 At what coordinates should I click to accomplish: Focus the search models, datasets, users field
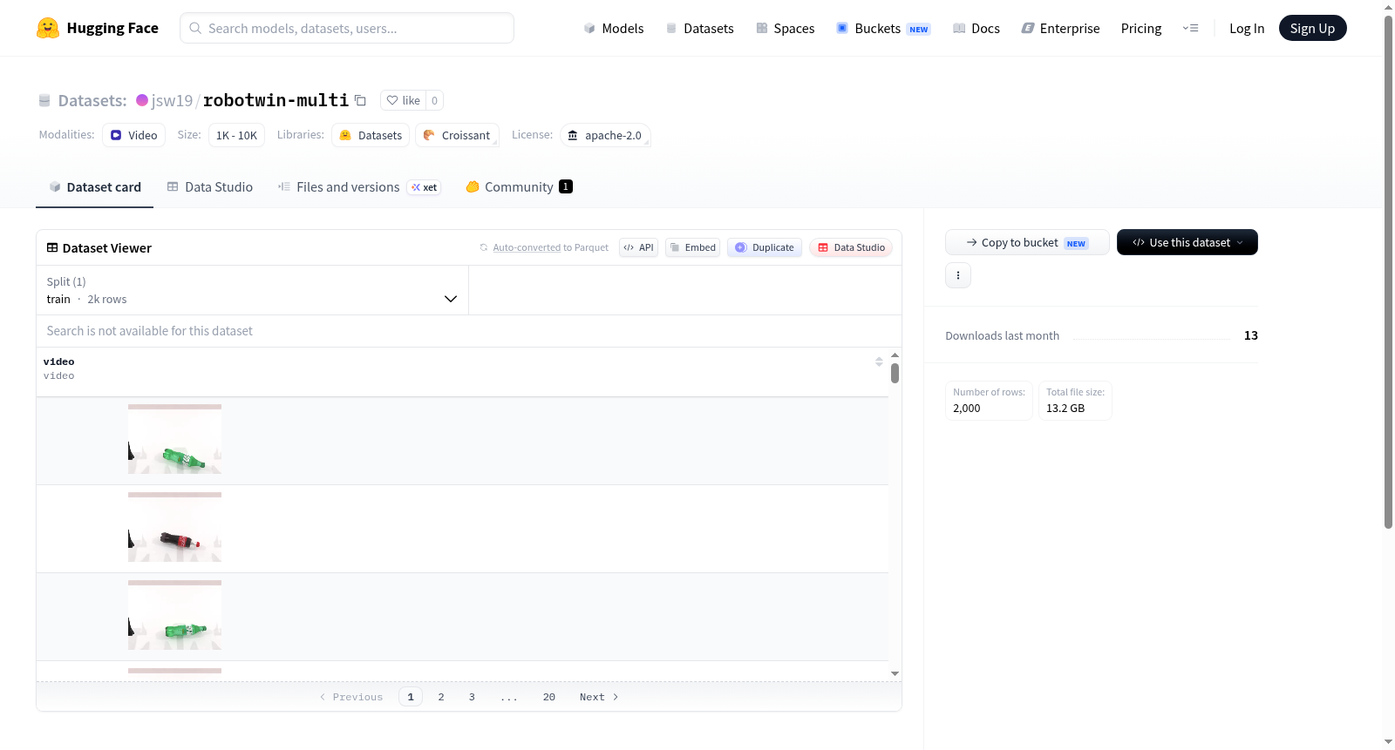(347, 28)
